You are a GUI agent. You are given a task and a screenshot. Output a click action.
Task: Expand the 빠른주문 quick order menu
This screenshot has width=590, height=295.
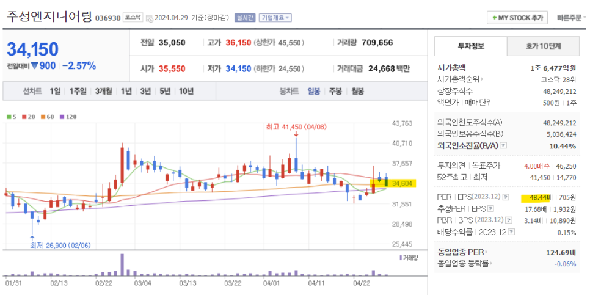[572, 18]
